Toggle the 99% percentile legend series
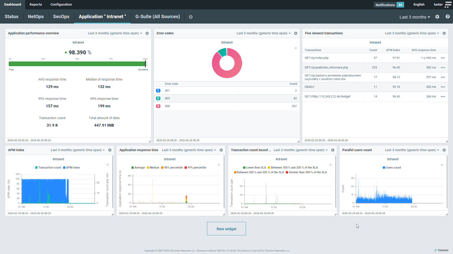Image resolution: width=453 pixels, height=254 pixels. point(195,168)
